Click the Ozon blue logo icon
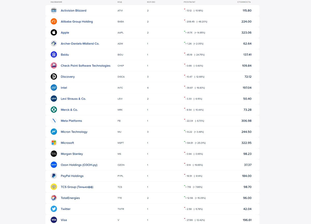The width and height of the screenshot is (311, 224). [54, 165]
